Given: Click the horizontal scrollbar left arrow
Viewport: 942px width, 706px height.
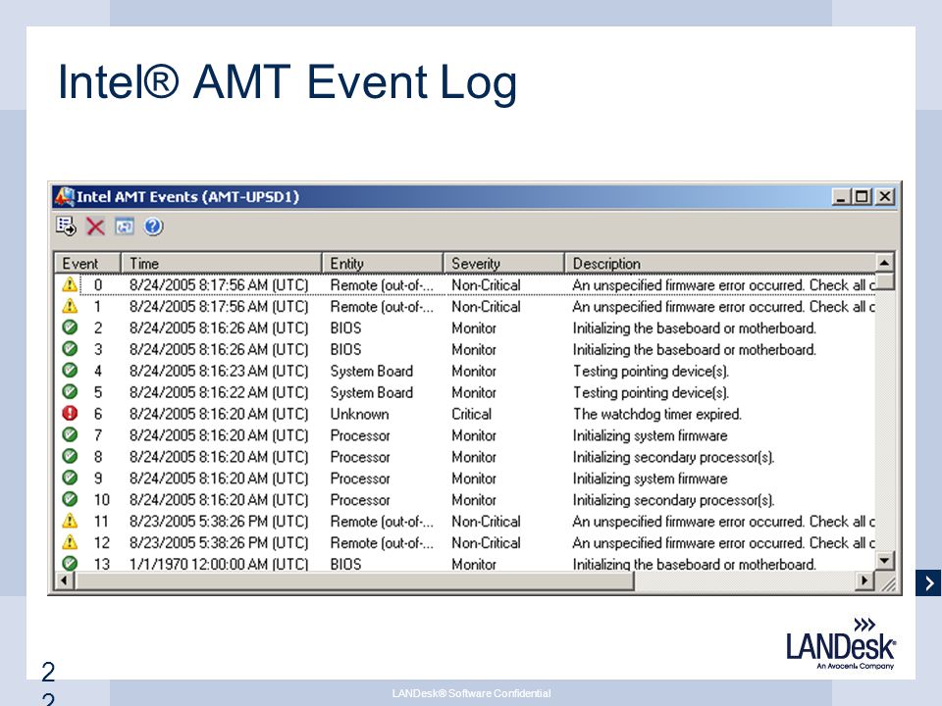Looking at the screenshot, I should (x=65, y=580).
